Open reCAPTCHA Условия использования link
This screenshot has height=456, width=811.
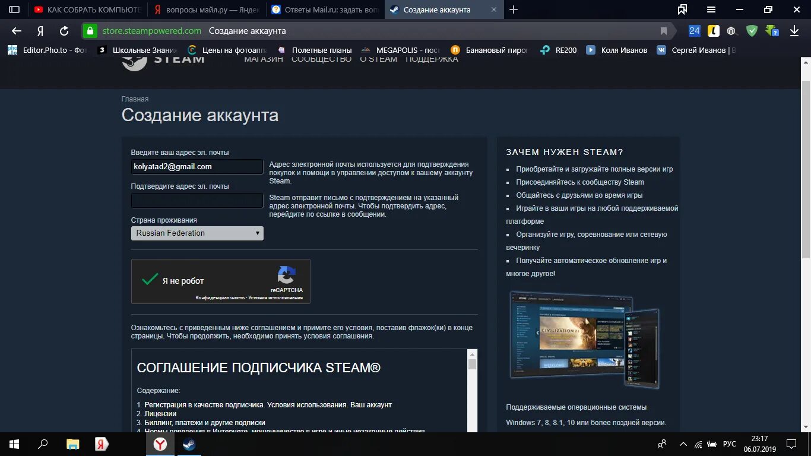click(x=275, y=297)
